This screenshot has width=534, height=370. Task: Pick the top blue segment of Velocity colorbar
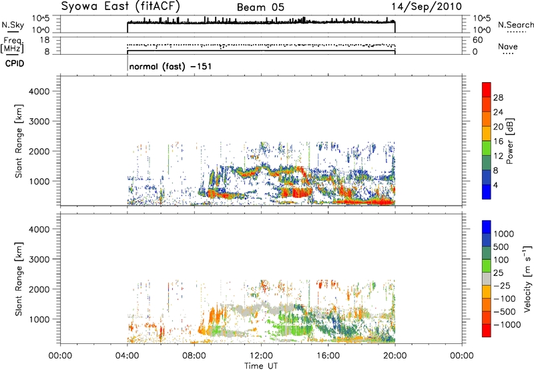[487, 227]
